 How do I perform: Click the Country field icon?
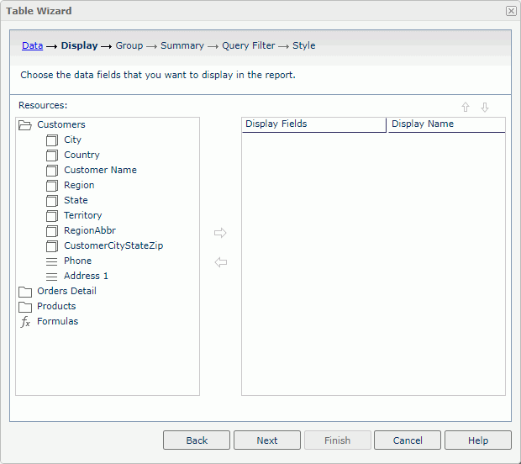(x=52, y=156)
